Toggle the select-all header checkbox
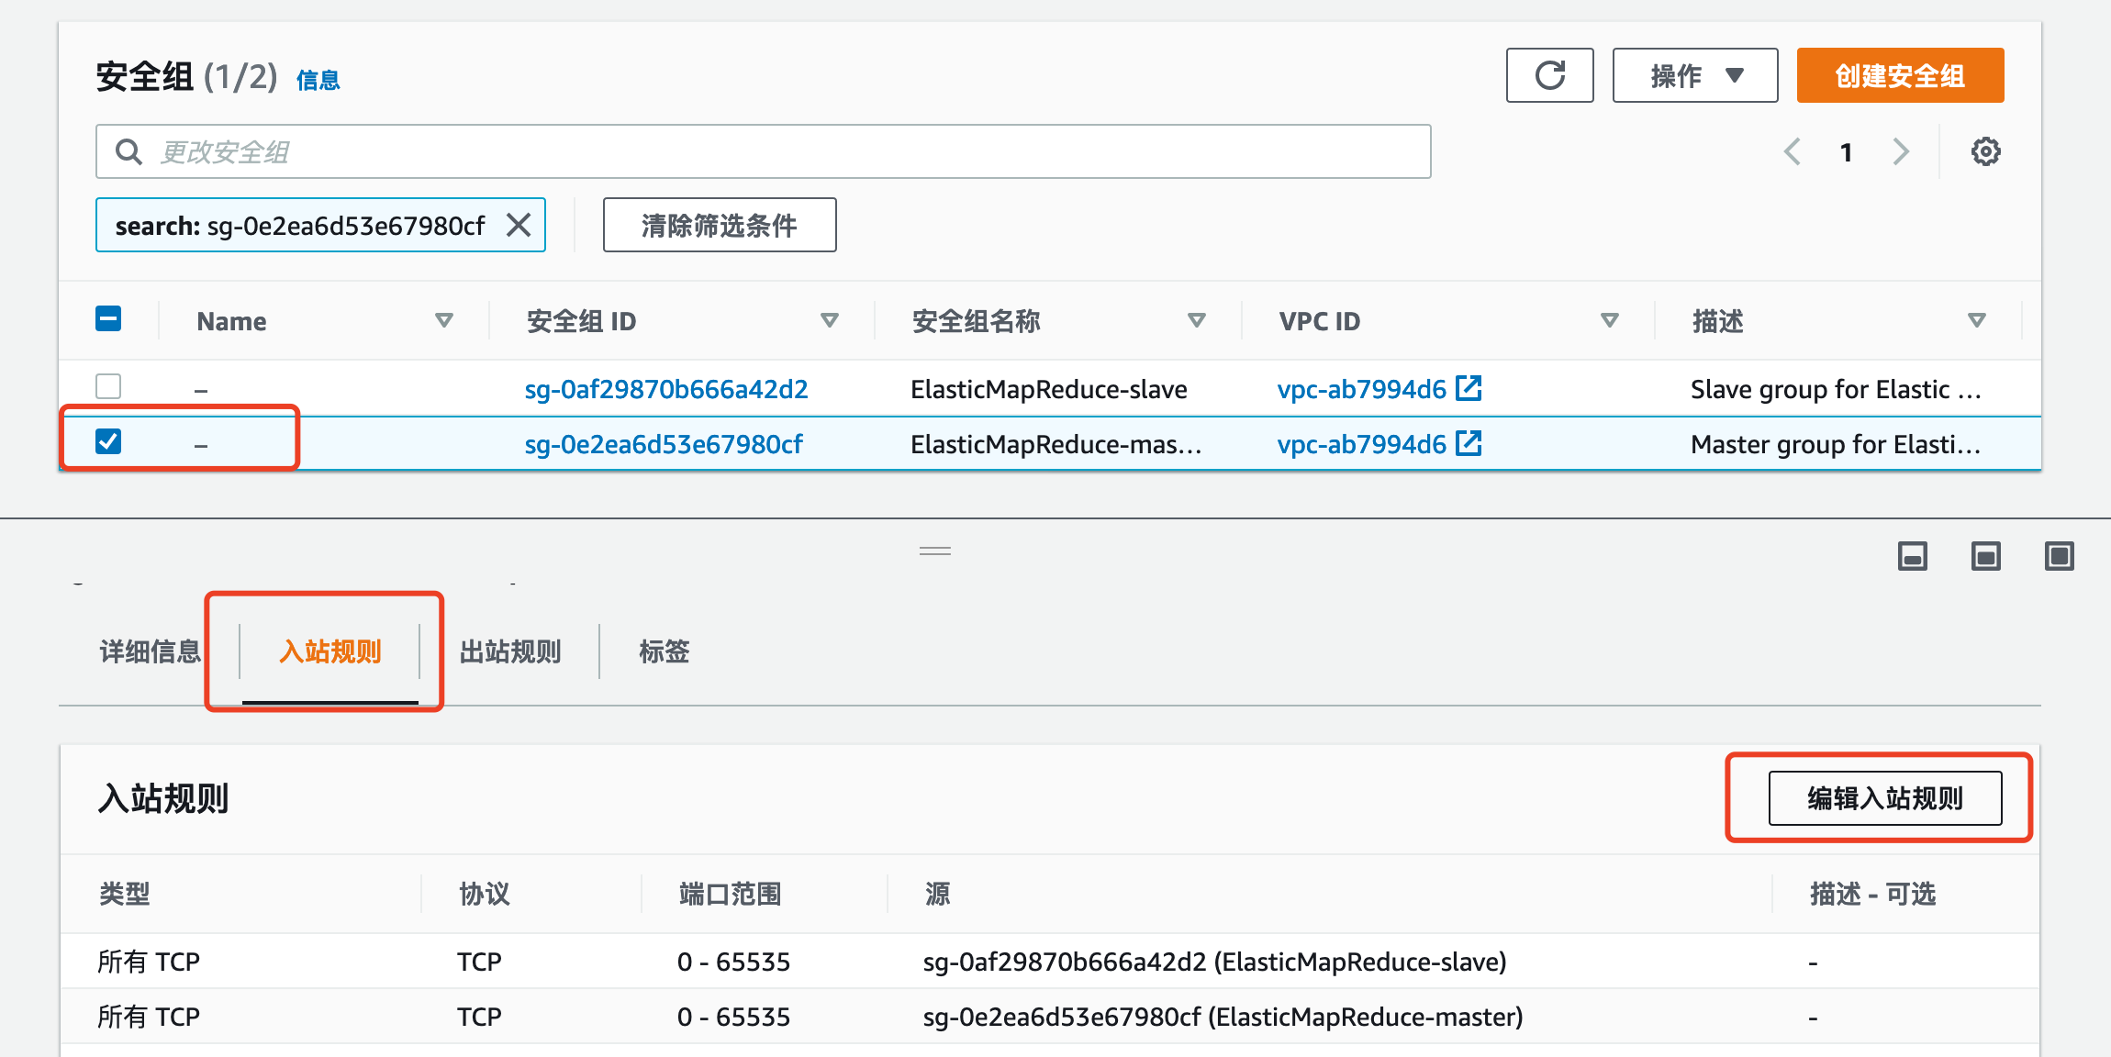The height and width of the screenshot is (1057, 2111). click(108, 319)
